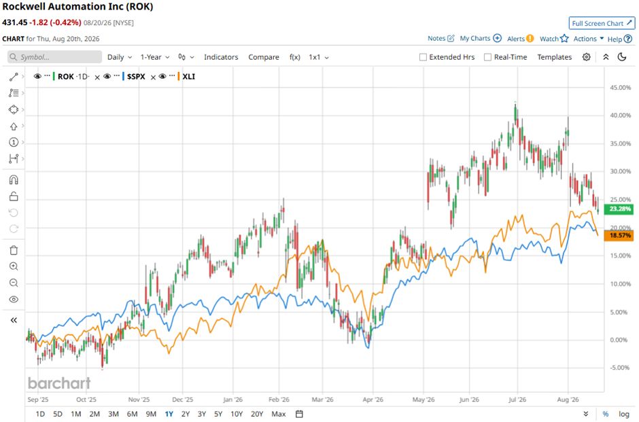639x422 pixels.
Task: Select the trend line drawing tool
Action: [x=14, y=77]
